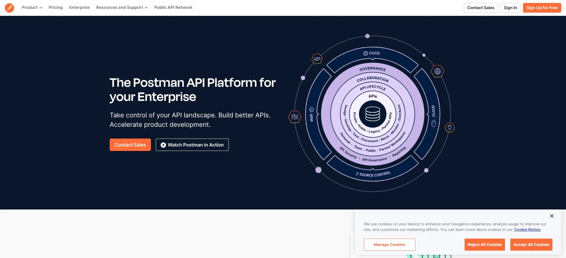This screenshot has height=258, width=566.
Task: Click the GOVERNANCE ring label
Action: [x=373, y=69]
